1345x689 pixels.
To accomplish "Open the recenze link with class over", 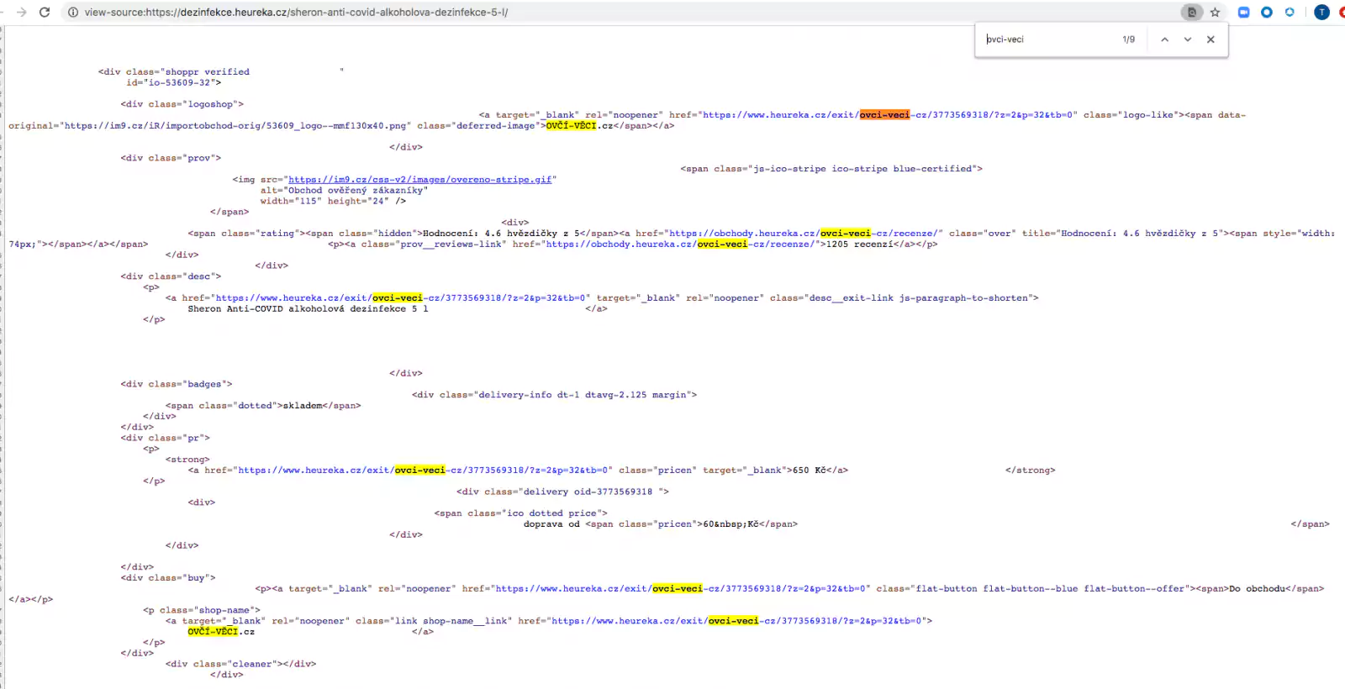I will tap(803, 234).
